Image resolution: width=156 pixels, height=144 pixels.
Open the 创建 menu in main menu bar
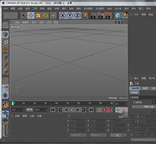pos(20,8)
